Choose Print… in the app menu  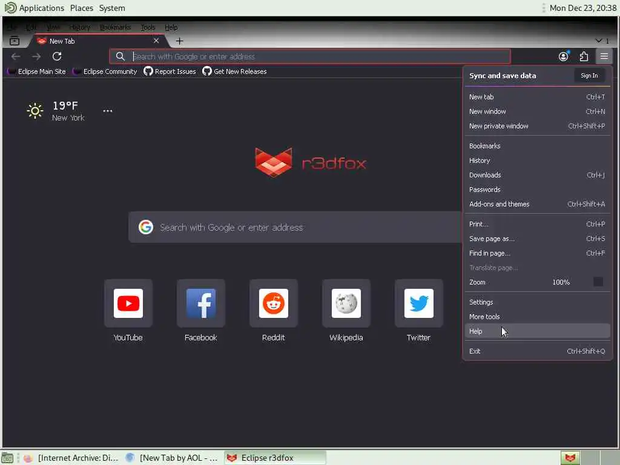537,224
